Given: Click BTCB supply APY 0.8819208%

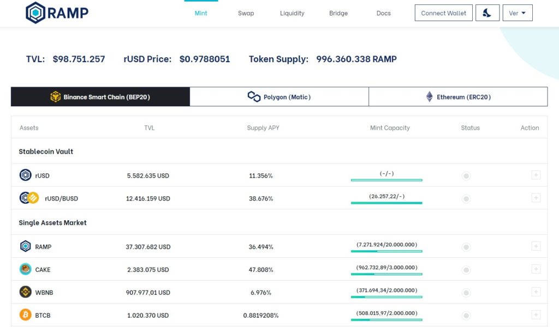Looking at the screenshot, I should (261, 315).
